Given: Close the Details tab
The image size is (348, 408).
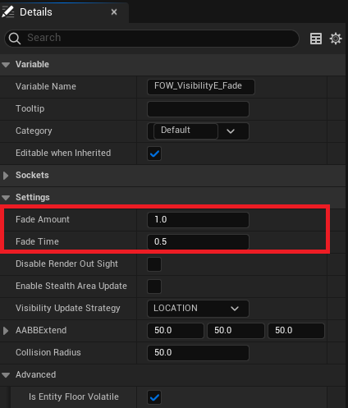Looking at the screenshot, I should click(114, 12).
